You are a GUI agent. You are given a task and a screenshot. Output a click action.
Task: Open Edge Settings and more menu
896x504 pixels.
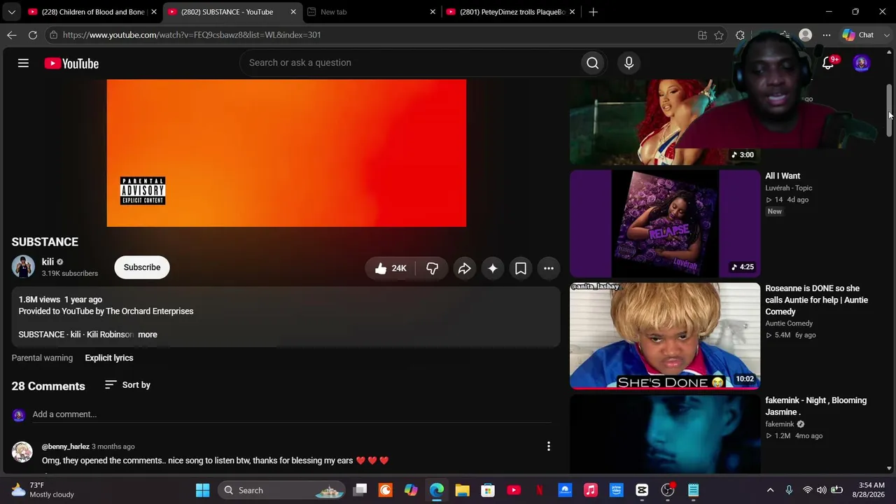point(827,35)
